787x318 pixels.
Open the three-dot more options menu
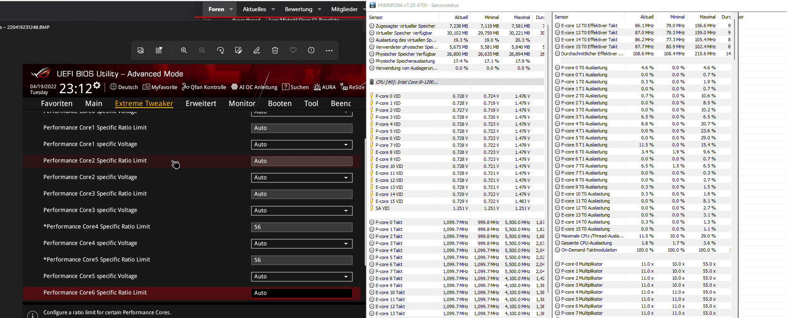329,50
